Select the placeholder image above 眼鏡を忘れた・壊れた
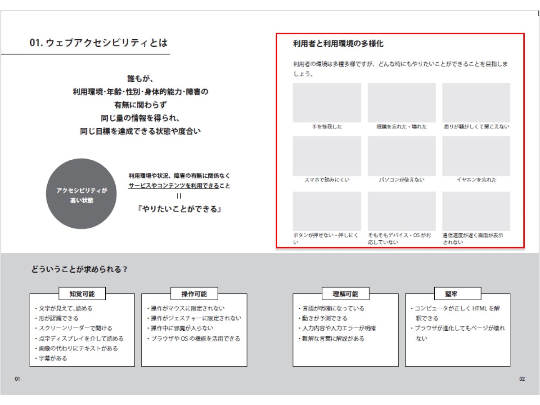This screenshot has width=540, height=405. pyautogui.click(x=401, y=103)
